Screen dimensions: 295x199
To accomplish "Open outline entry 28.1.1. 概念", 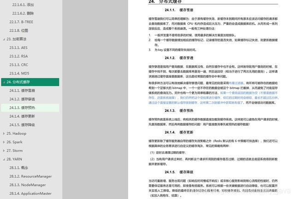I will click(19, 168).
